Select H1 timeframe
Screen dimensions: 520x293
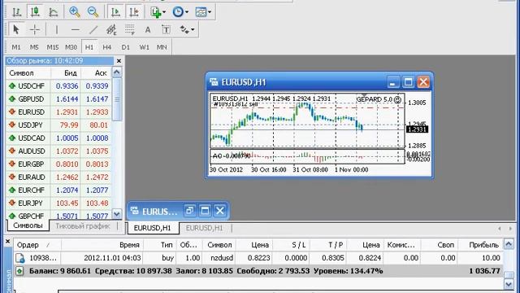point(89,47)
